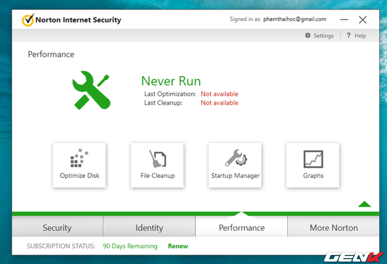Click the Help question mark icon

tap(348, 35)
